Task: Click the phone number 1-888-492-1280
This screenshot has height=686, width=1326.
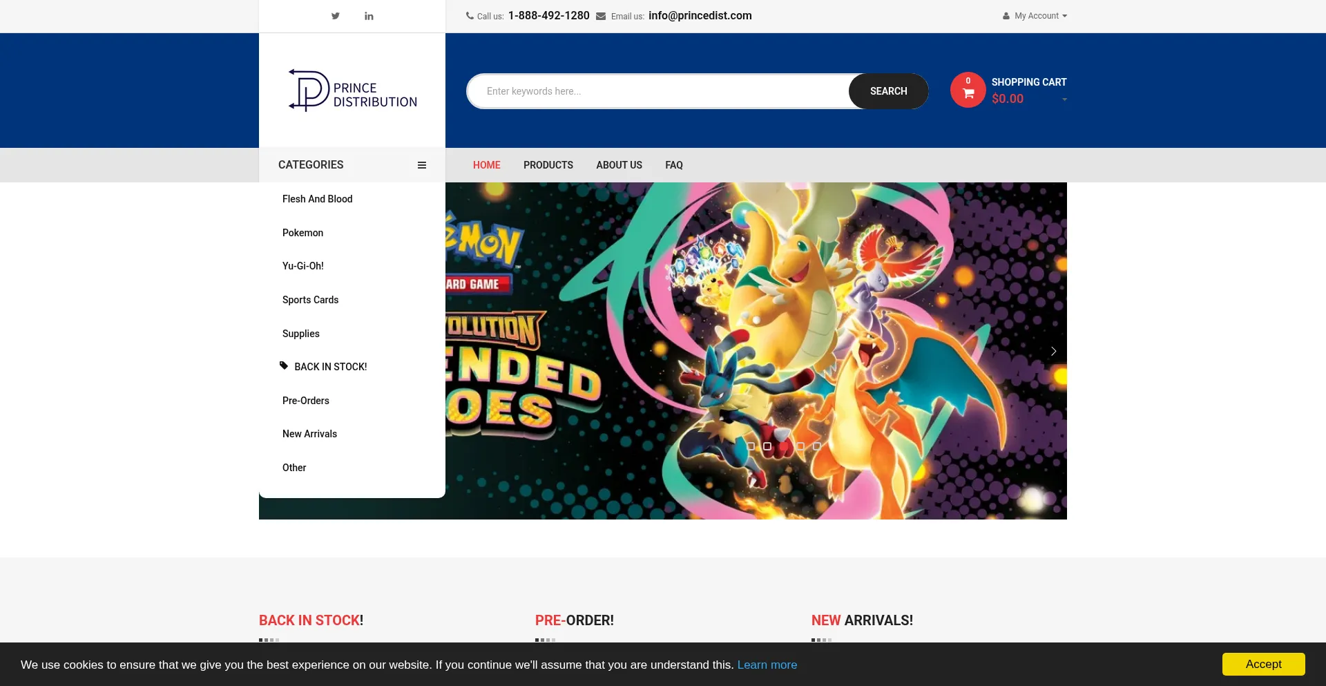Action: pos(549,16)
